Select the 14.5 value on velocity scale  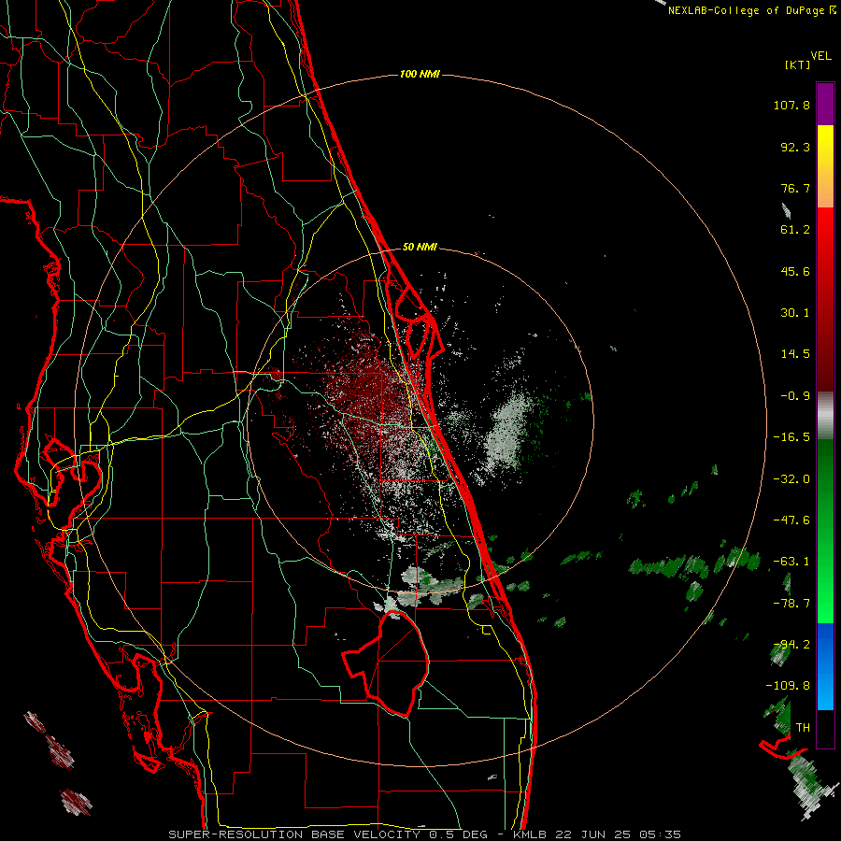795,354
